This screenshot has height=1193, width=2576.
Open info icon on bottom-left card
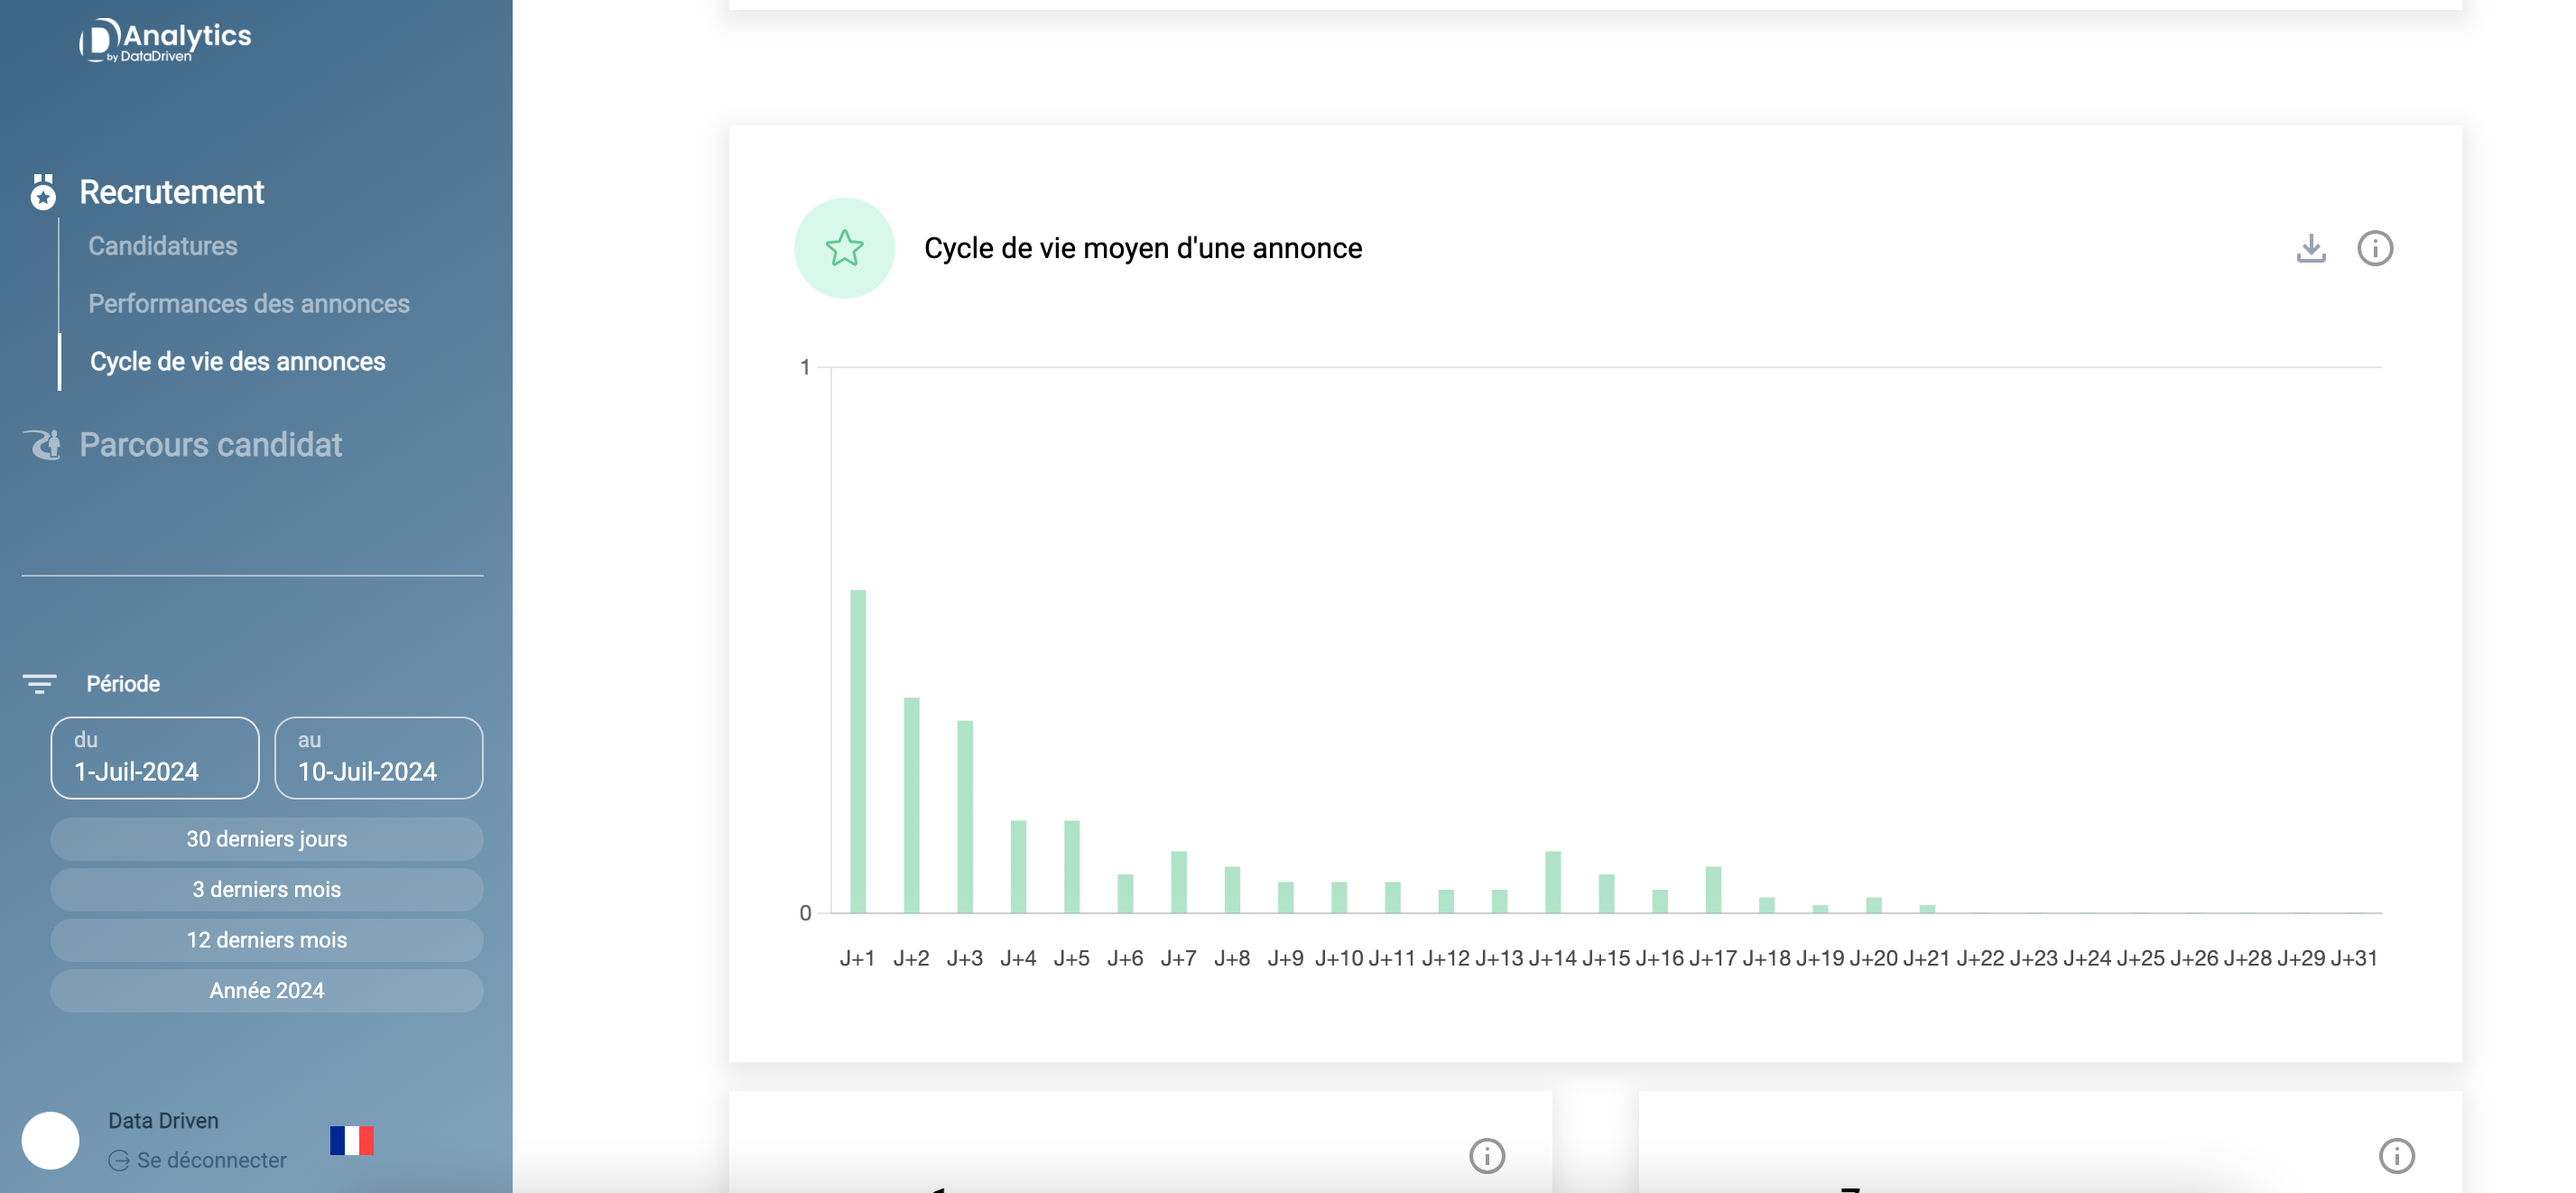click(x=1487, y=1156)
